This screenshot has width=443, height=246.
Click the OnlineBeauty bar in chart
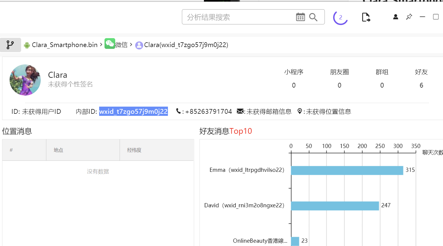coord(295,241)
